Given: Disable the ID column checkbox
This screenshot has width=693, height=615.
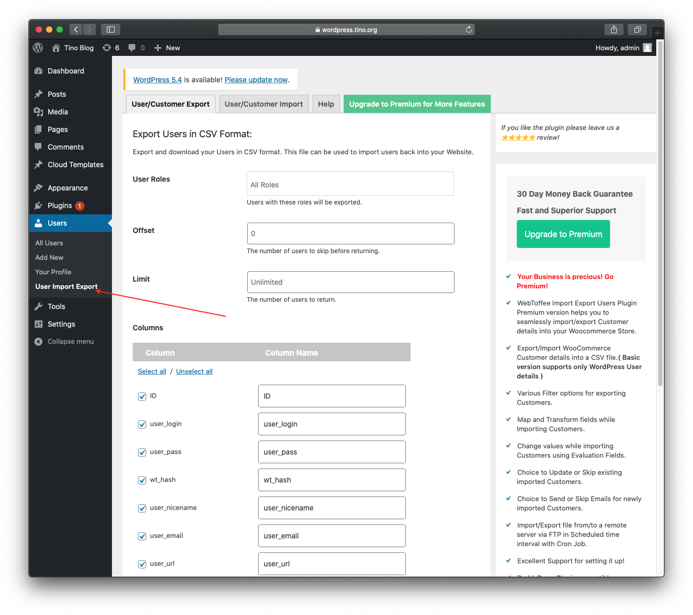Looking at the screenshot, I should tap(142, 397).
